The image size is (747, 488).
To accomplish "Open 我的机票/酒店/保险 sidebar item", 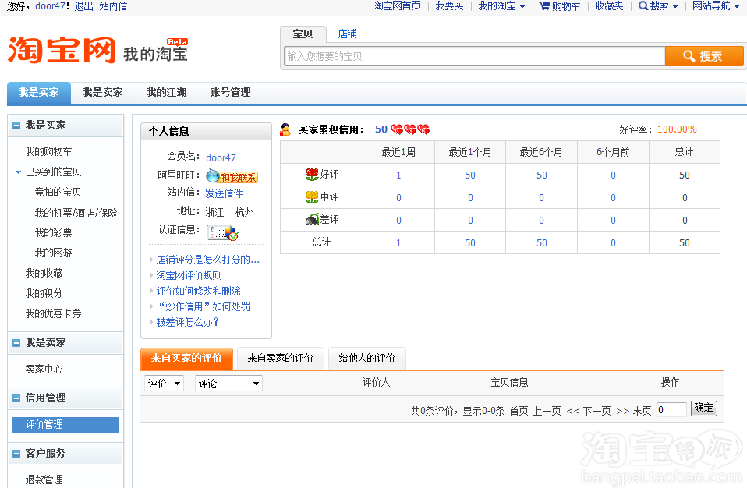I will pyautogui.click(x=76, y=213).
